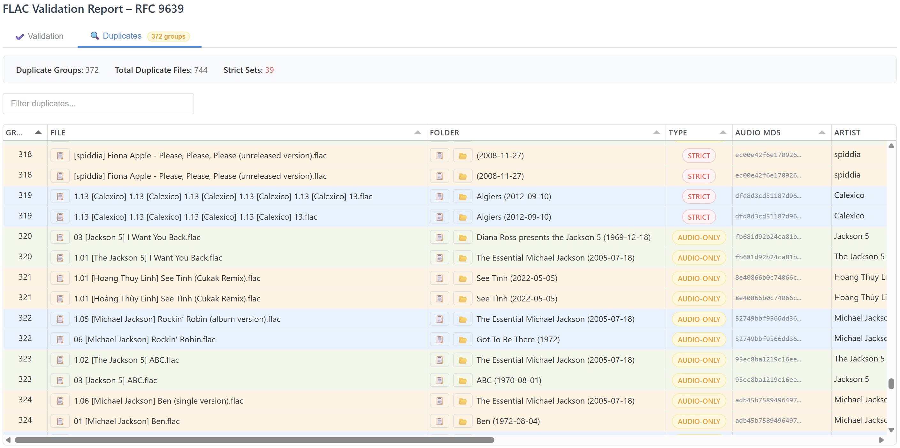The height and width of the screenshot is (448, 900).
Task: Click AUDIO-ONLY badge for ABC (1970-08-01) row
Action: pyautogui.click(x=699, y=380)
